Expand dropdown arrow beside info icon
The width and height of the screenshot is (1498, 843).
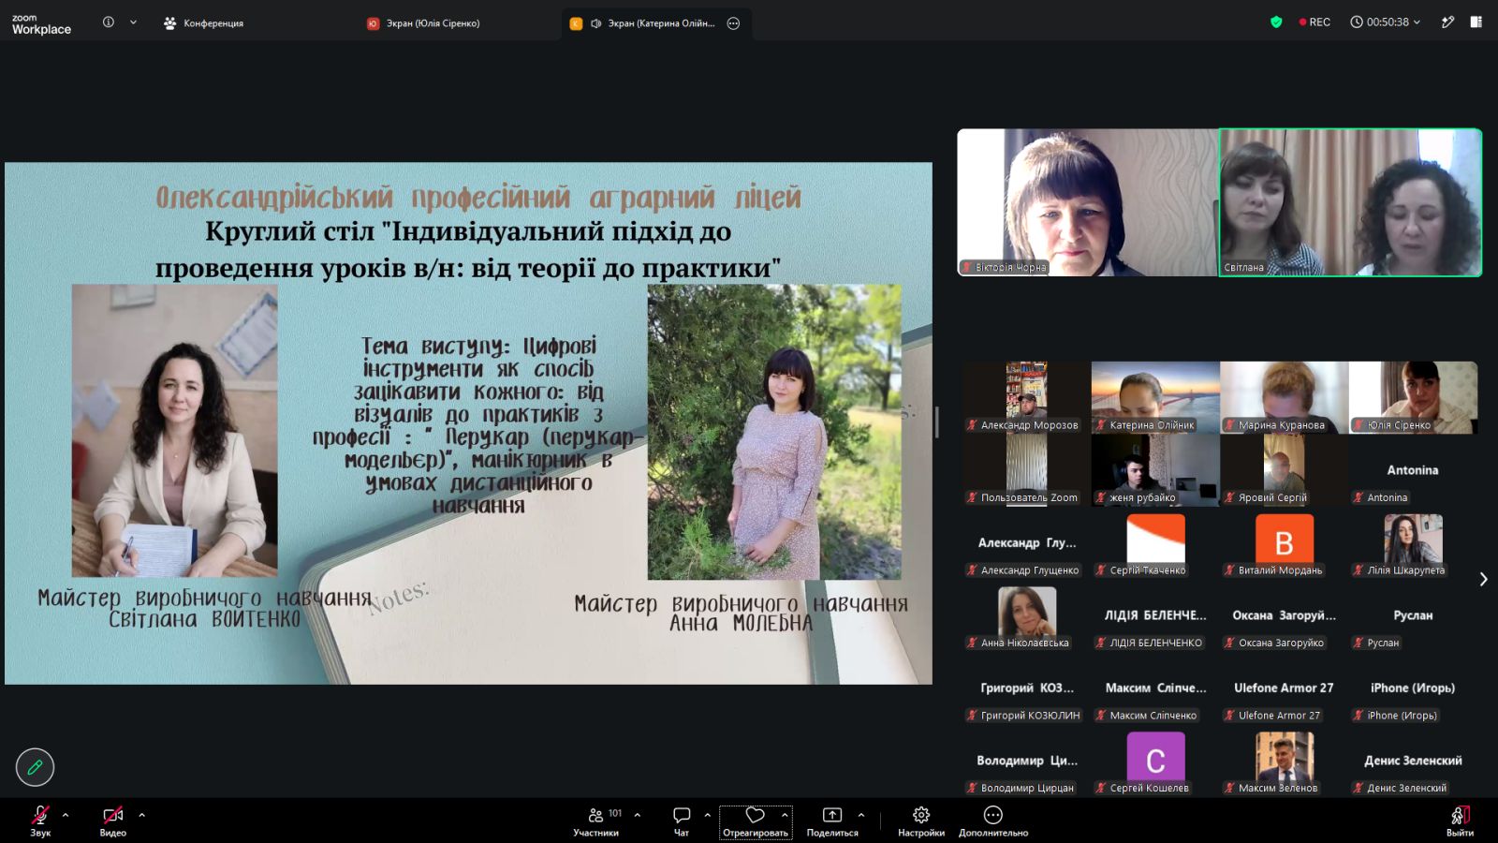(x=133, y=22)
